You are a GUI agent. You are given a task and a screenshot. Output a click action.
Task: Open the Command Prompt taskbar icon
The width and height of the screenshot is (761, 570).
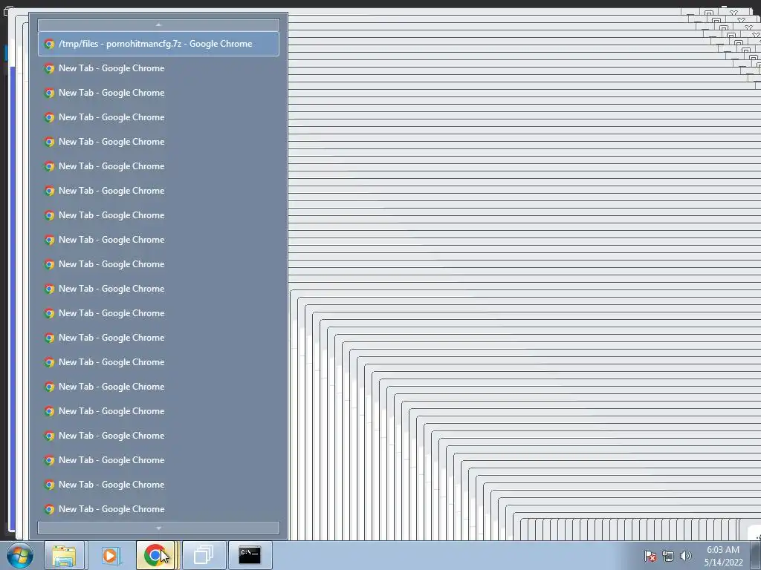[250, 555]
